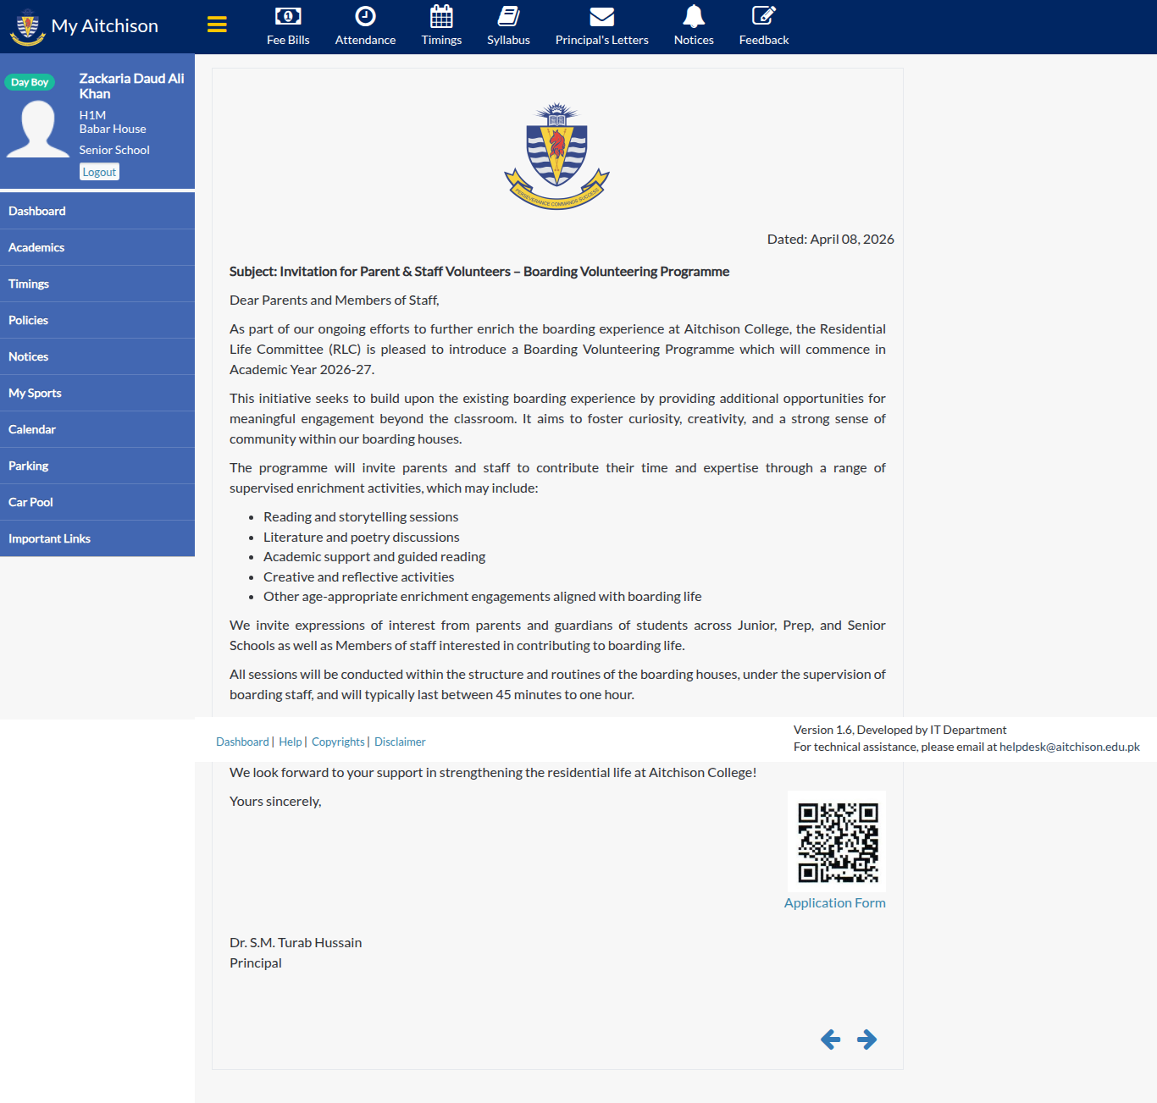Click the student name Zackaria Daud Ali Khan

(131, 85)
